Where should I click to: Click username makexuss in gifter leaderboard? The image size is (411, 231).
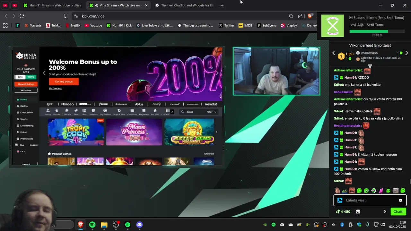pos(369,53)
